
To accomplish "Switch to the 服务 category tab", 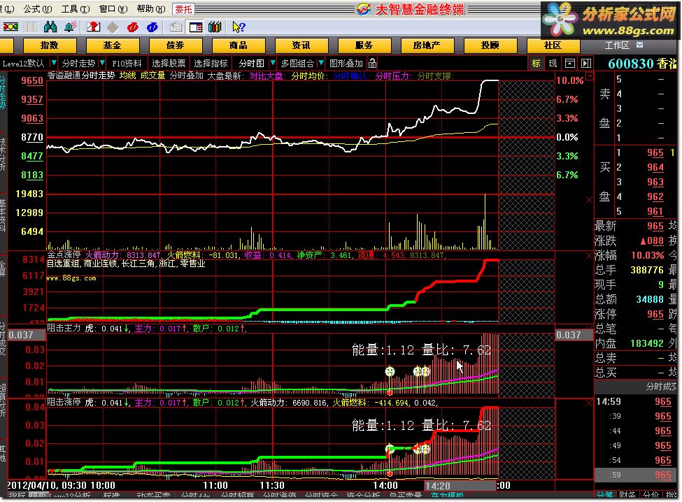I will (x=364, y=45).
